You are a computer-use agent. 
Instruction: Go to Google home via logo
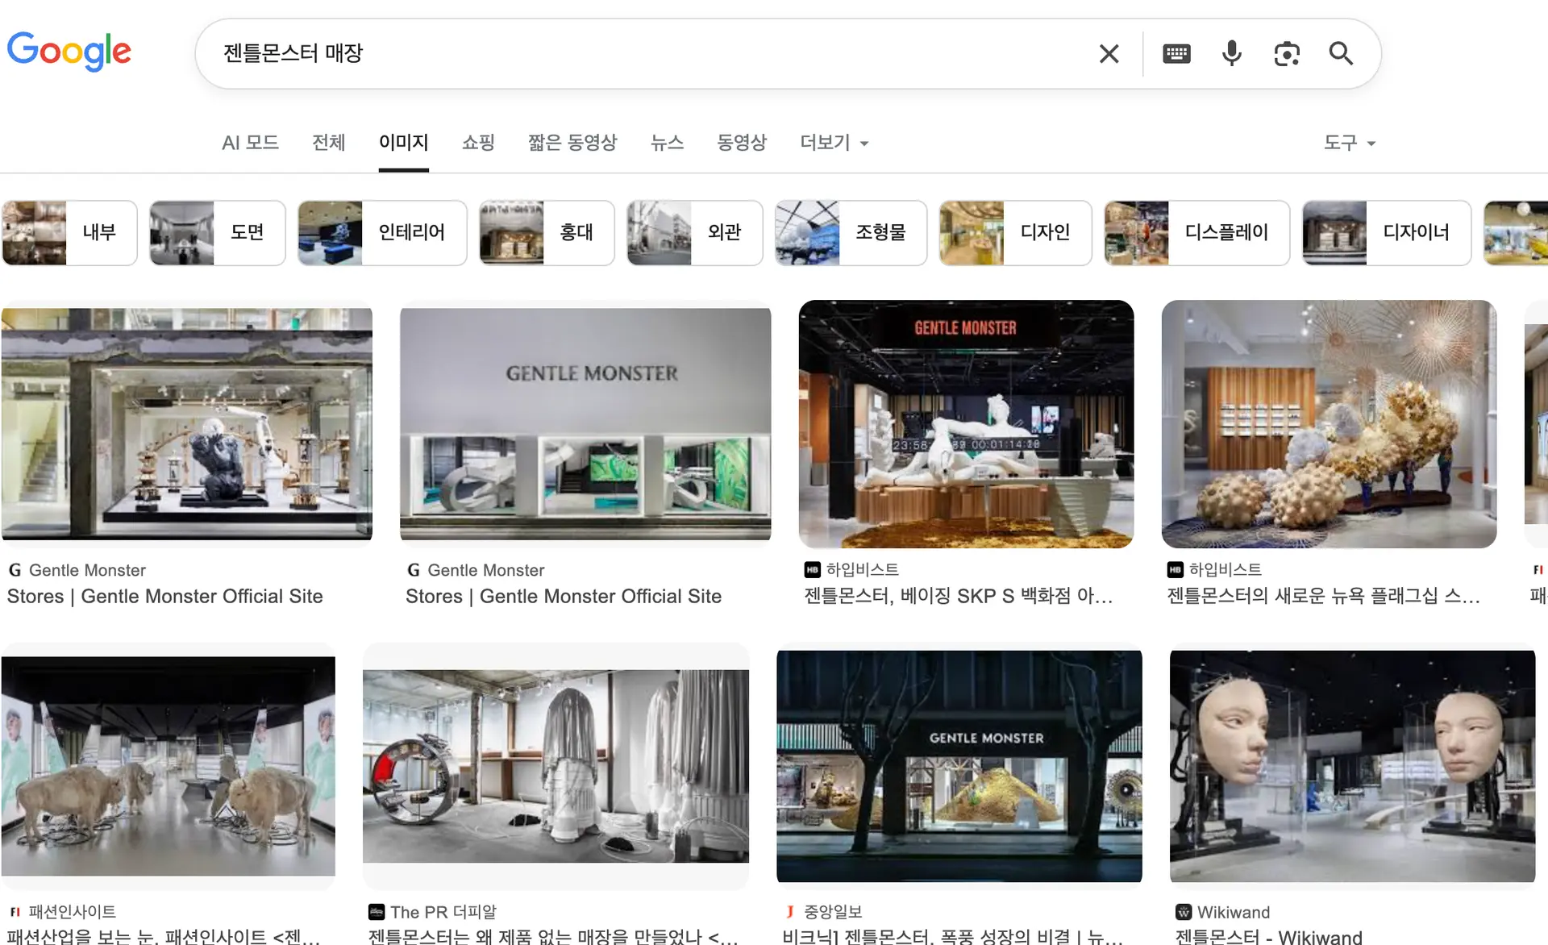[x=69, y=52]
